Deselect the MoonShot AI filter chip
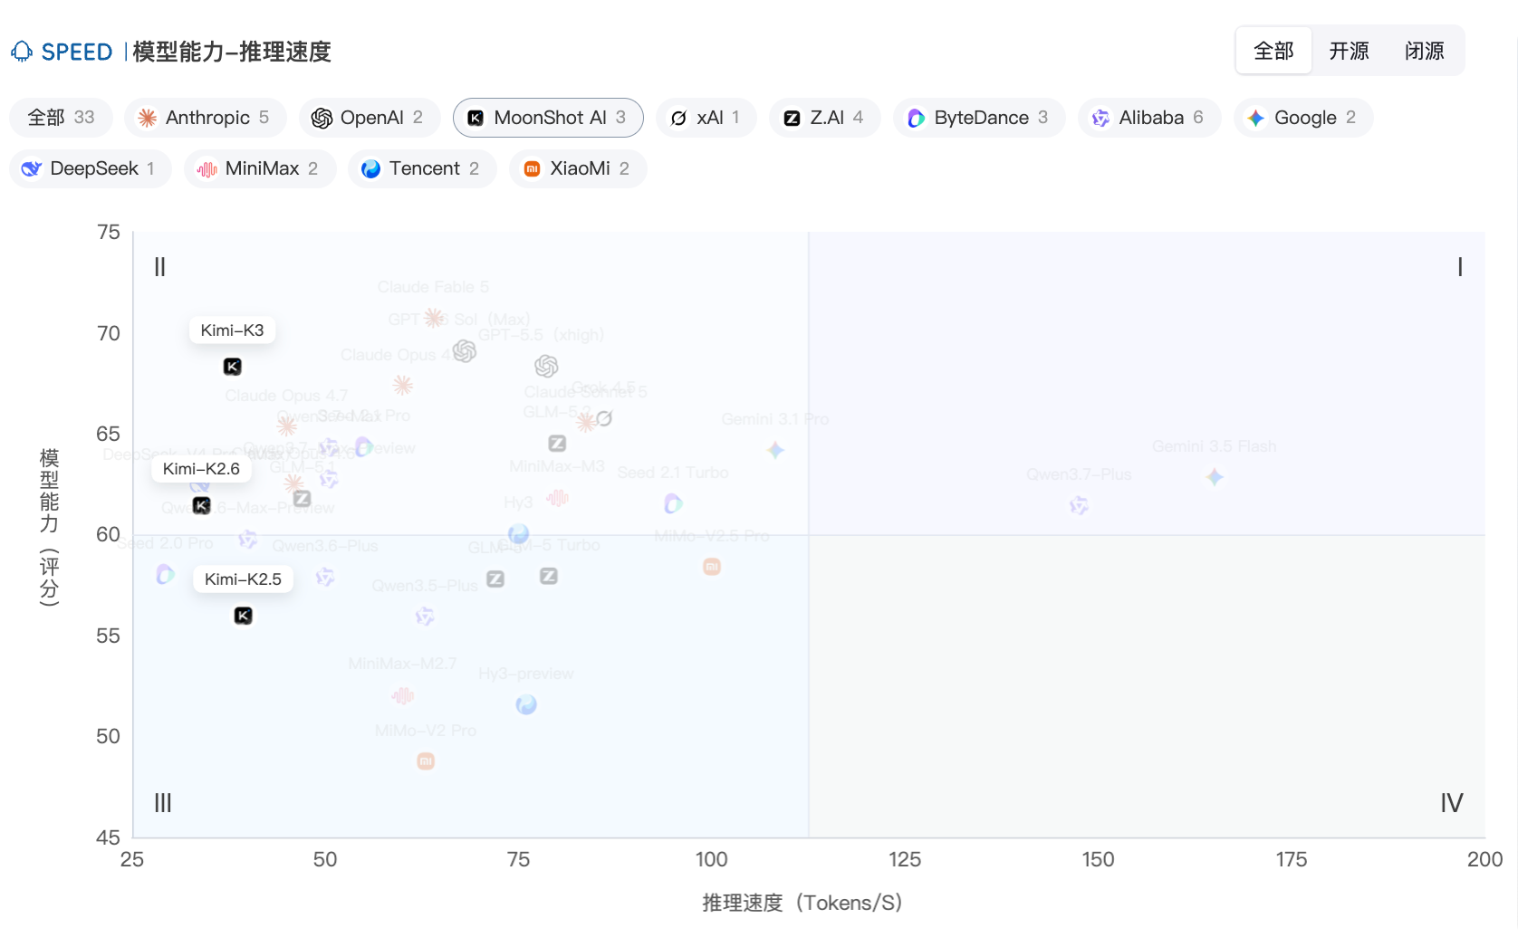The image size is (1518, 947). click(548, 118)
